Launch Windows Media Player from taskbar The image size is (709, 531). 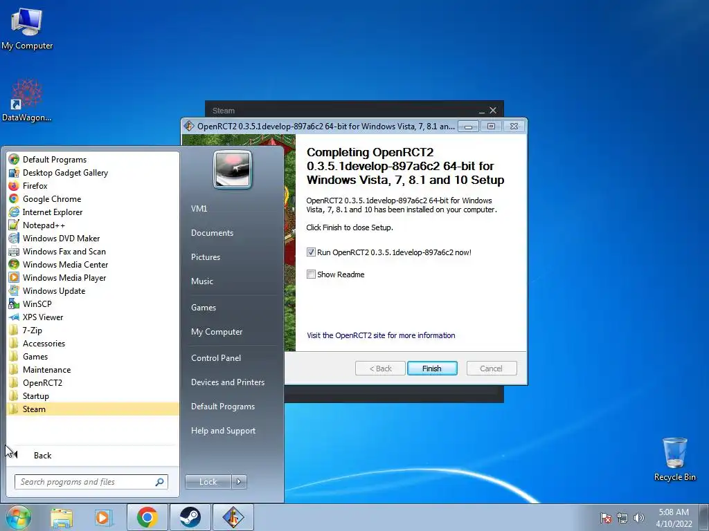[x=104, y=517]
